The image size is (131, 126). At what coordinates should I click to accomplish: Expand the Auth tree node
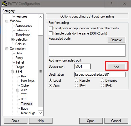pyautogui.click(x=18, y=90)
